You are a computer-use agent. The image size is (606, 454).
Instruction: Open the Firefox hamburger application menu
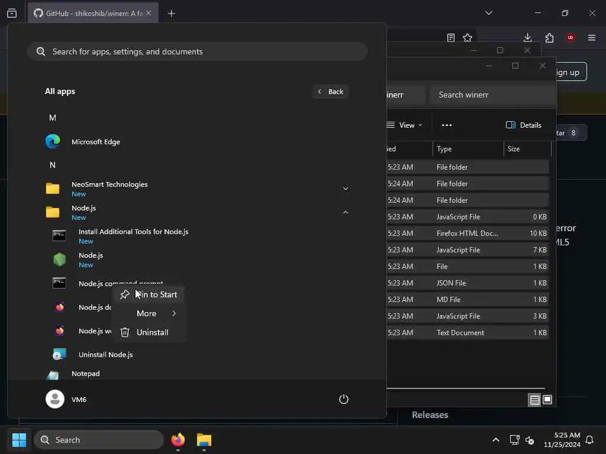pos(592,37)
